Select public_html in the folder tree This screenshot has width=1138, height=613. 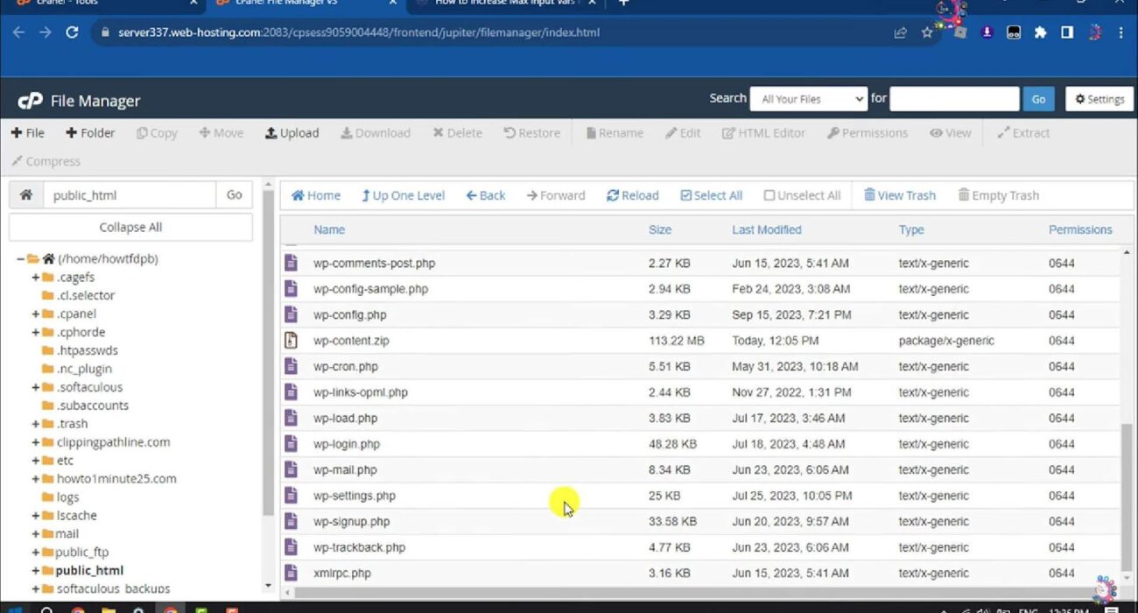point(89,570)
